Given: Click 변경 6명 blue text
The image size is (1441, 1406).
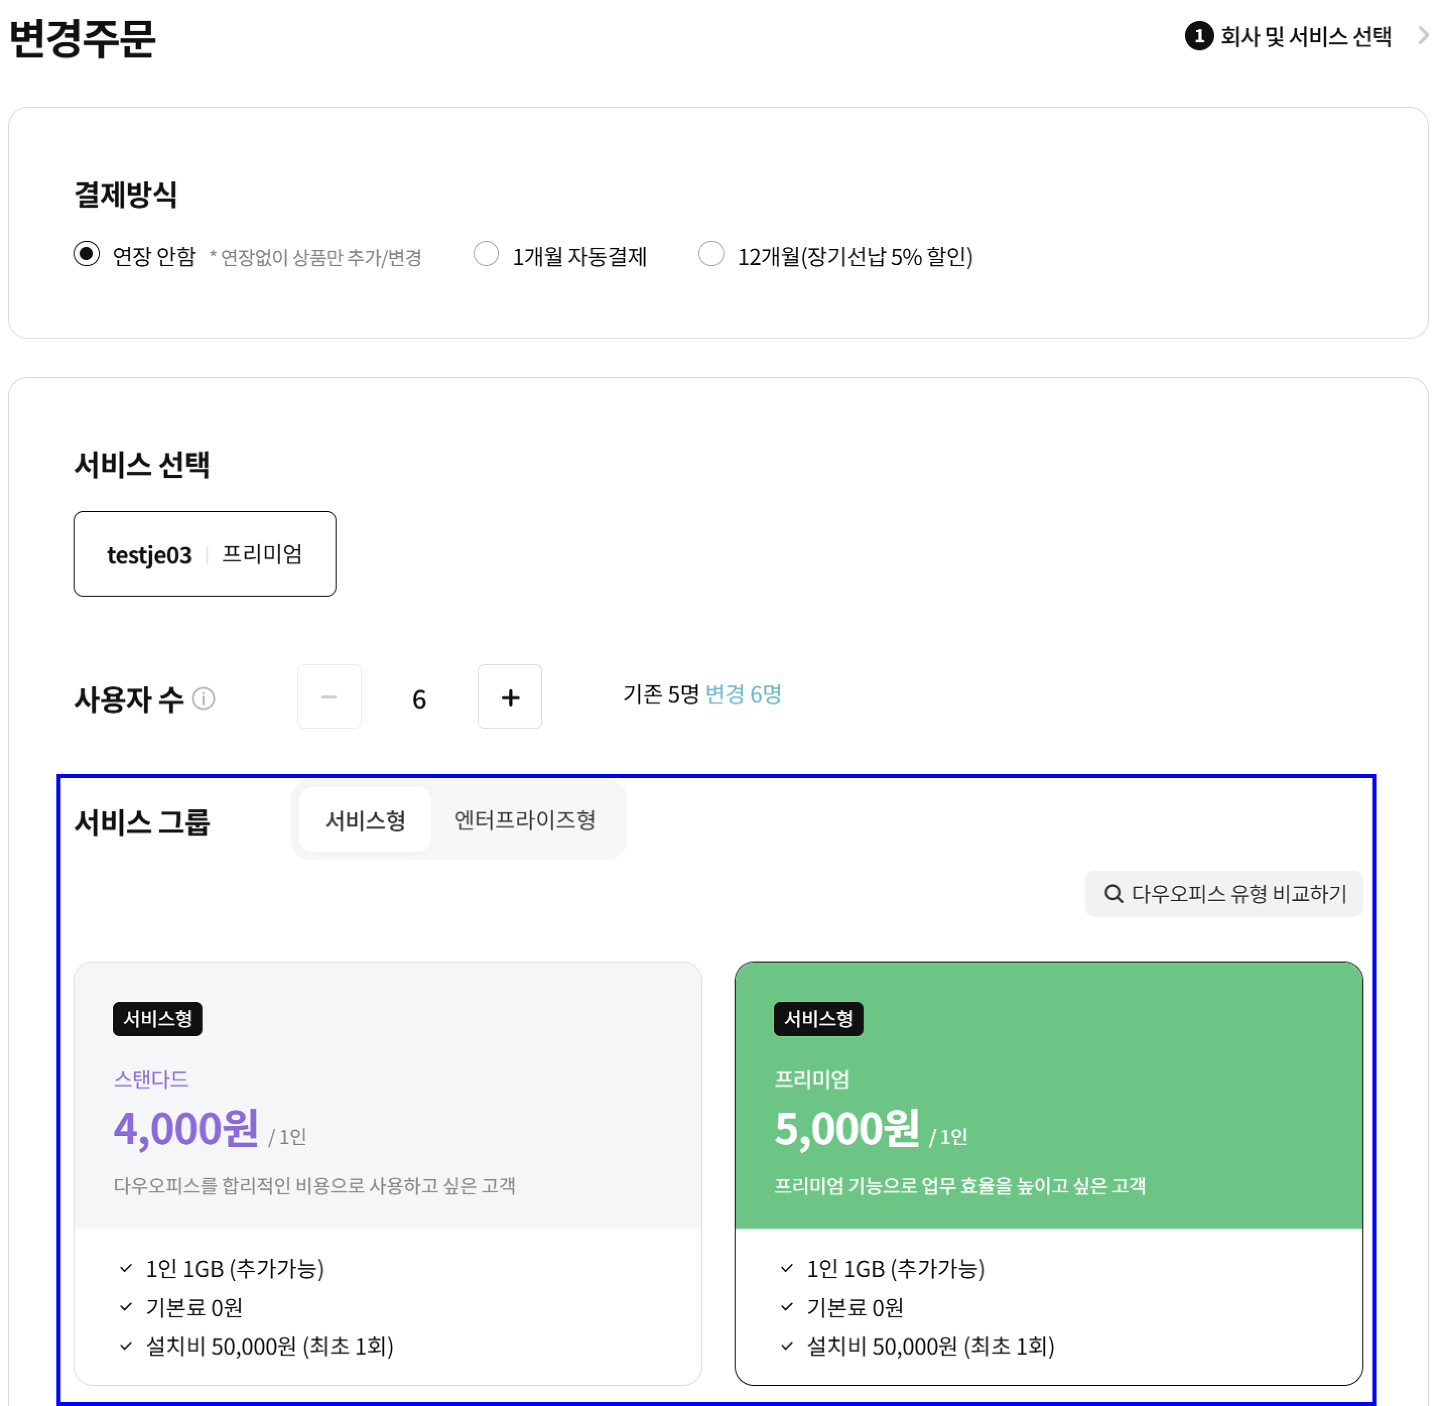Looking at the screenshot, I should (743, 694).
